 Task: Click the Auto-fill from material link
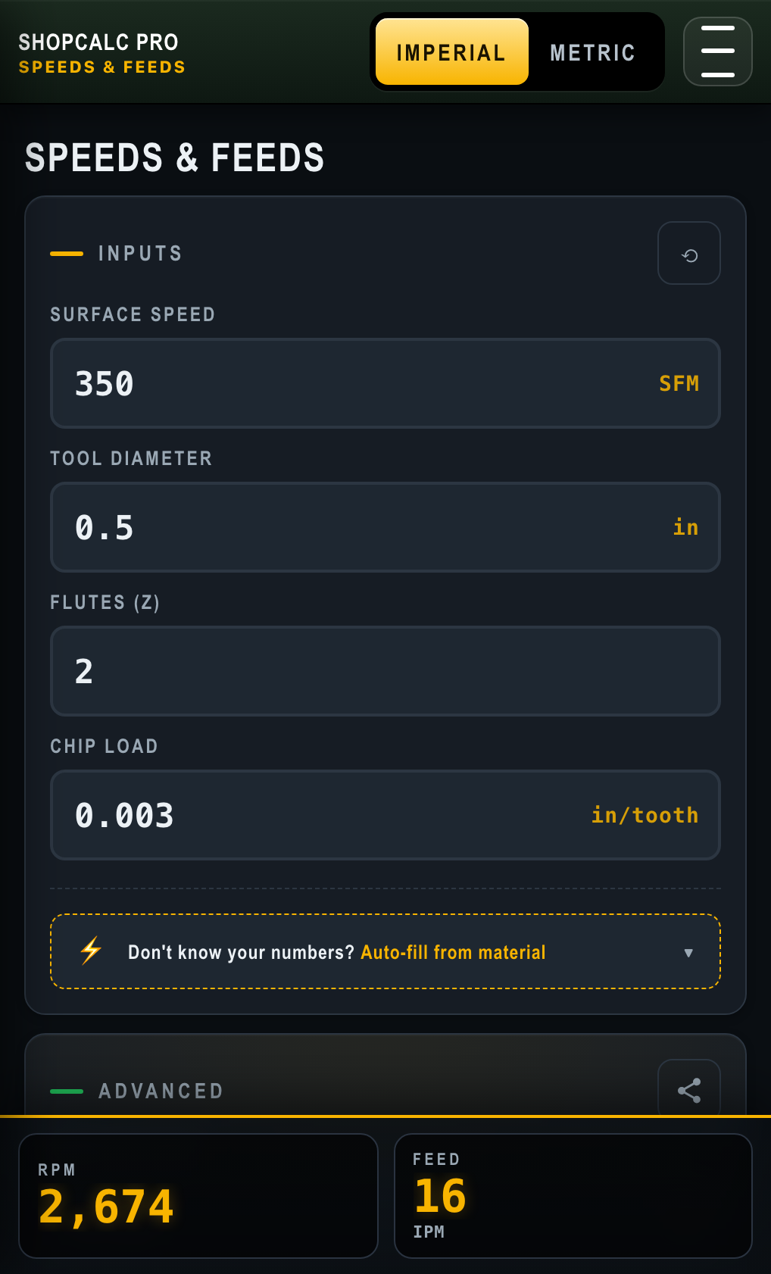click(x=453, y=952)
